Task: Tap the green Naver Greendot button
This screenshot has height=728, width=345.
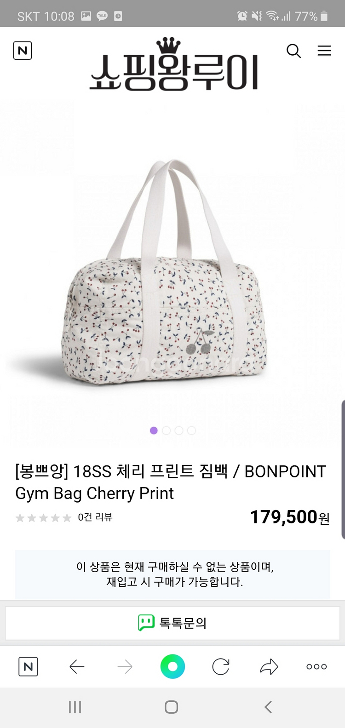Action: [x=172, y=666]
